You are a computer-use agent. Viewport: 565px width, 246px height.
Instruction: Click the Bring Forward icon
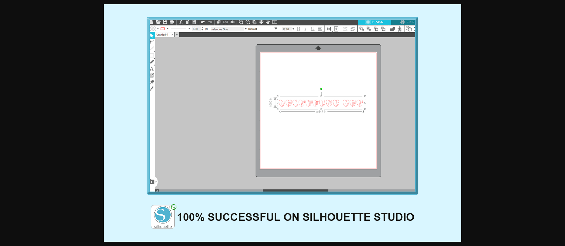point(376,29)
